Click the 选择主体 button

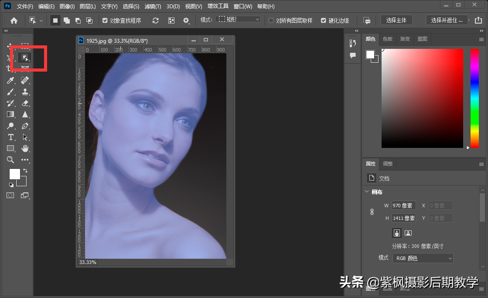tap(396, 20)
